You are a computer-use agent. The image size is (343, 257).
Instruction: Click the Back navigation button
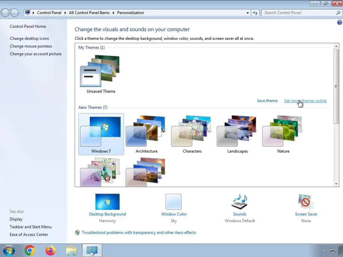(x=5, y=13)
